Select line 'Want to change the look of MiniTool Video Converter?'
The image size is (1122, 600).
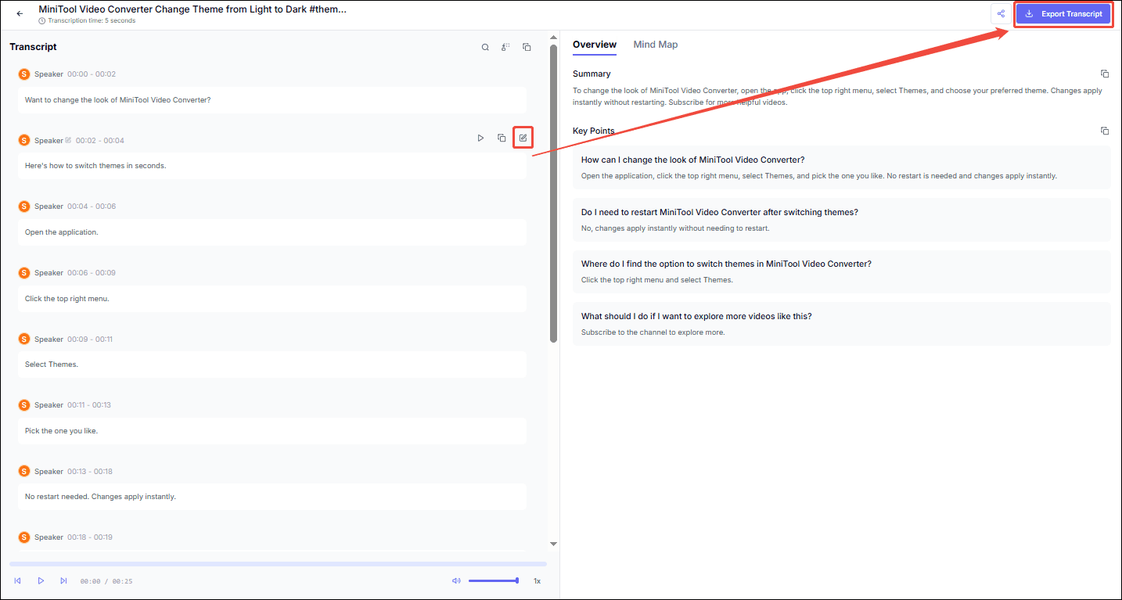coord(272,100)
